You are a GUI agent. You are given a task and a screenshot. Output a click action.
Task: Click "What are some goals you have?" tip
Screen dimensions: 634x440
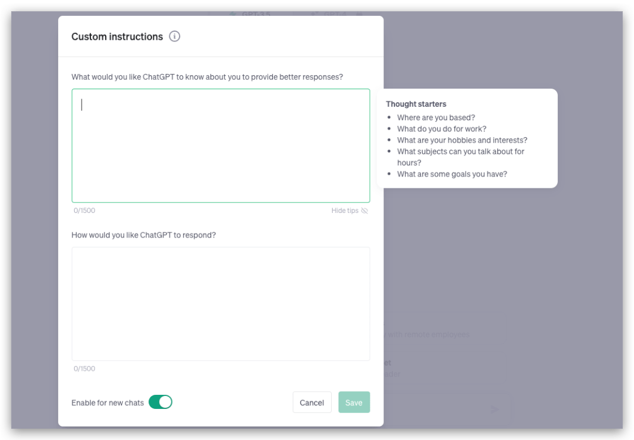tap(452, 174)
